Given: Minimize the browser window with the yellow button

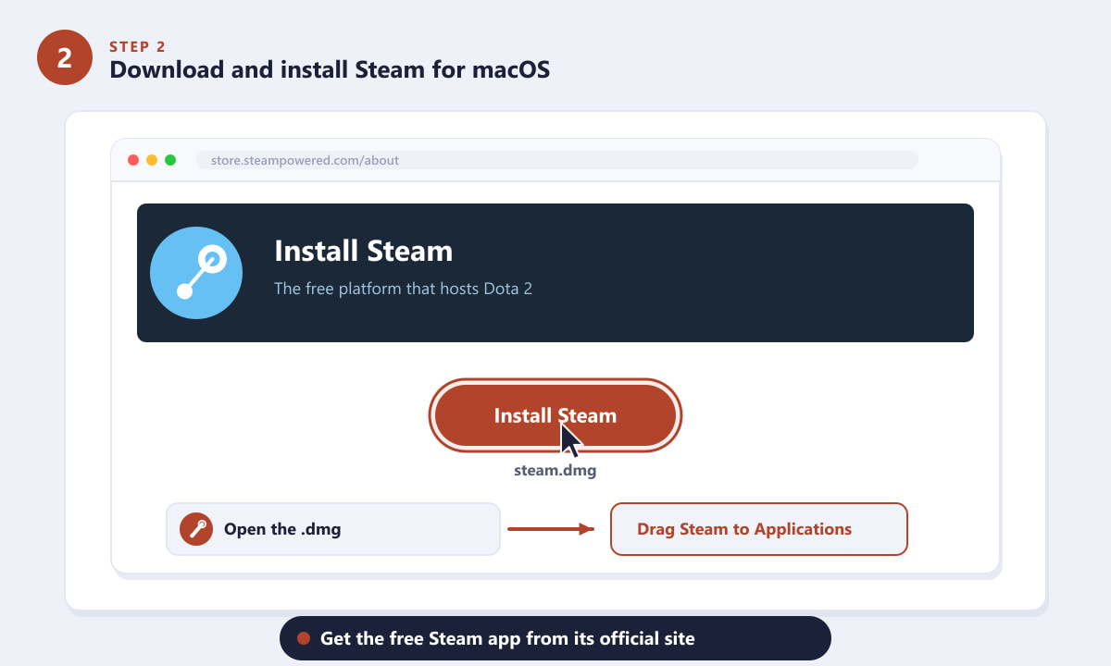Looking at the screenshot, I should click(152, 160).
